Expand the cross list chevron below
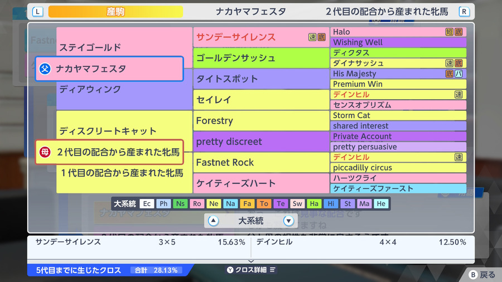Viewport: 502px width, 282px height. [251, 261]
